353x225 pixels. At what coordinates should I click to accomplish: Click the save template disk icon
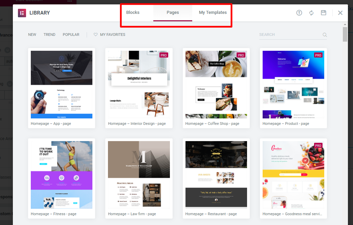[324, 13]
